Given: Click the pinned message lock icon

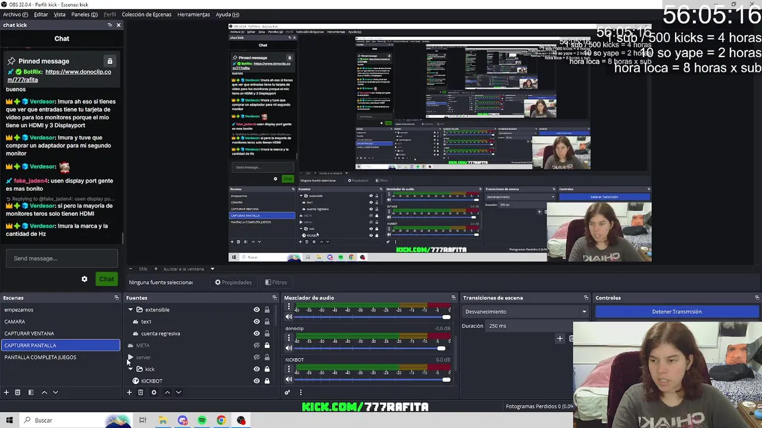Looking at the screenshot, I should click(x=110, y=61).
